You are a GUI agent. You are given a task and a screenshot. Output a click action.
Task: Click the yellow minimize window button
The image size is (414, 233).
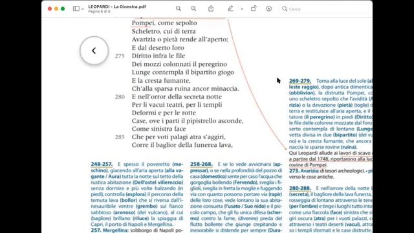pyautogui.click(x=56, y=8)
